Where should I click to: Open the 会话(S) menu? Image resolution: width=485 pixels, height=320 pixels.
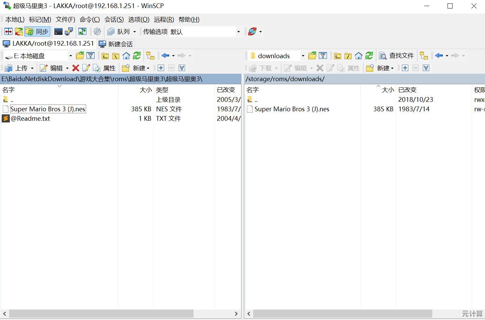[x=114, y=20]
